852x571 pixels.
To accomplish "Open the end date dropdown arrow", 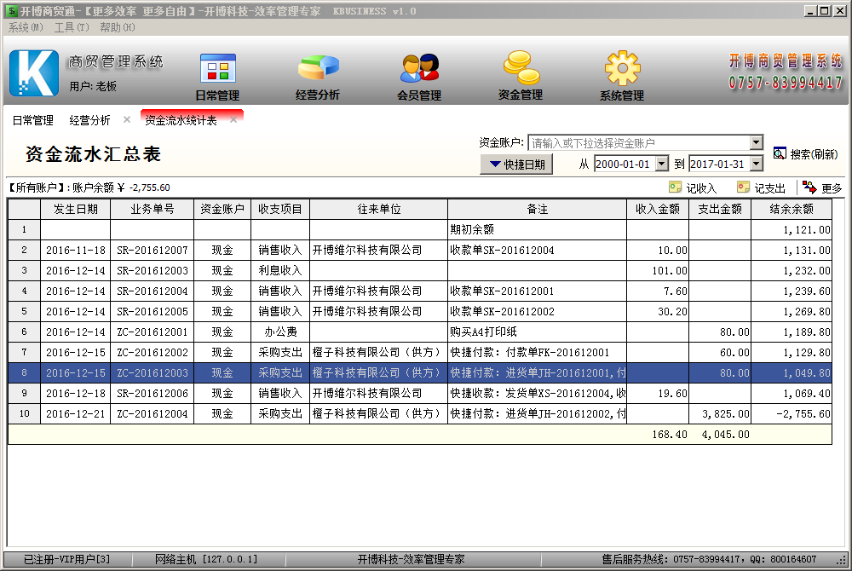I will [757, 164].
